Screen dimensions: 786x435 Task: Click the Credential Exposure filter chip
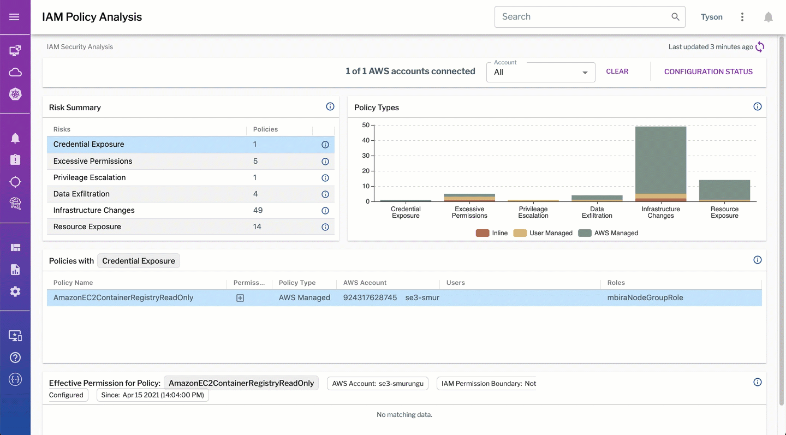(139, 261)
